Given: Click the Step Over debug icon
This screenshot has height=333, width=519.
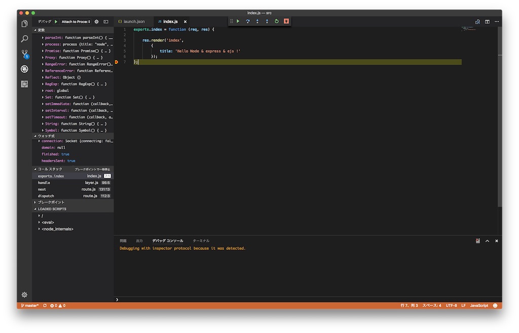Looking at the screenshot, I should pyautogui.click(x=248, y=21).
